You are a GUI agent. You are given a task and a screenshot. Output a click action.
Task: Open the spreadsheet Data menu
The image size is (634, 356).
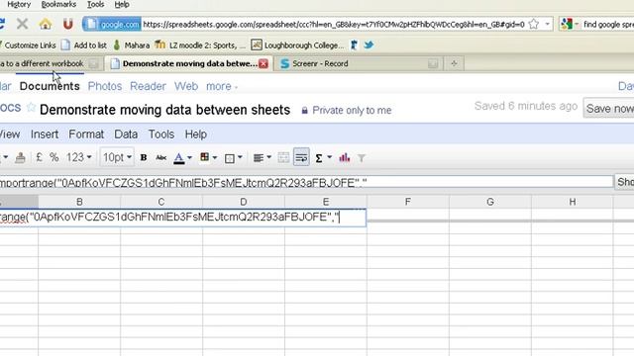point(126,134)
